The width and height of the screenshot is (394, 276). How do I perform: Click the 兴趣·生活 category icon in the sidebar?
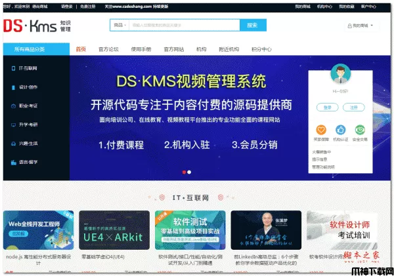click(x=13, y=144)
